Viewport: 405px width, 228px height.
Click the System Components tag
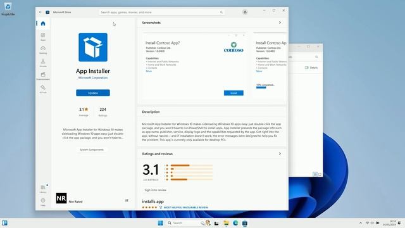click(x=92, y=149)
